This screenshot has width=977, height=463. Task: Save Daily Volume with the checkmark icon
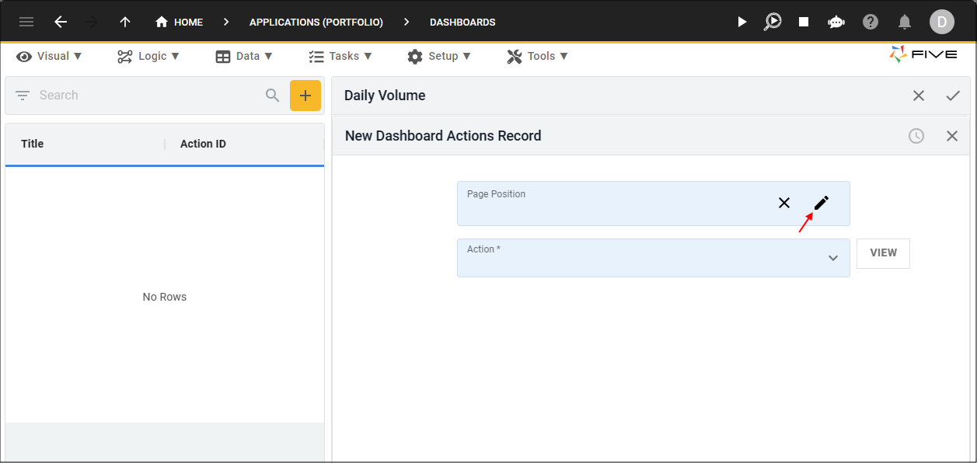pos(953,96)
